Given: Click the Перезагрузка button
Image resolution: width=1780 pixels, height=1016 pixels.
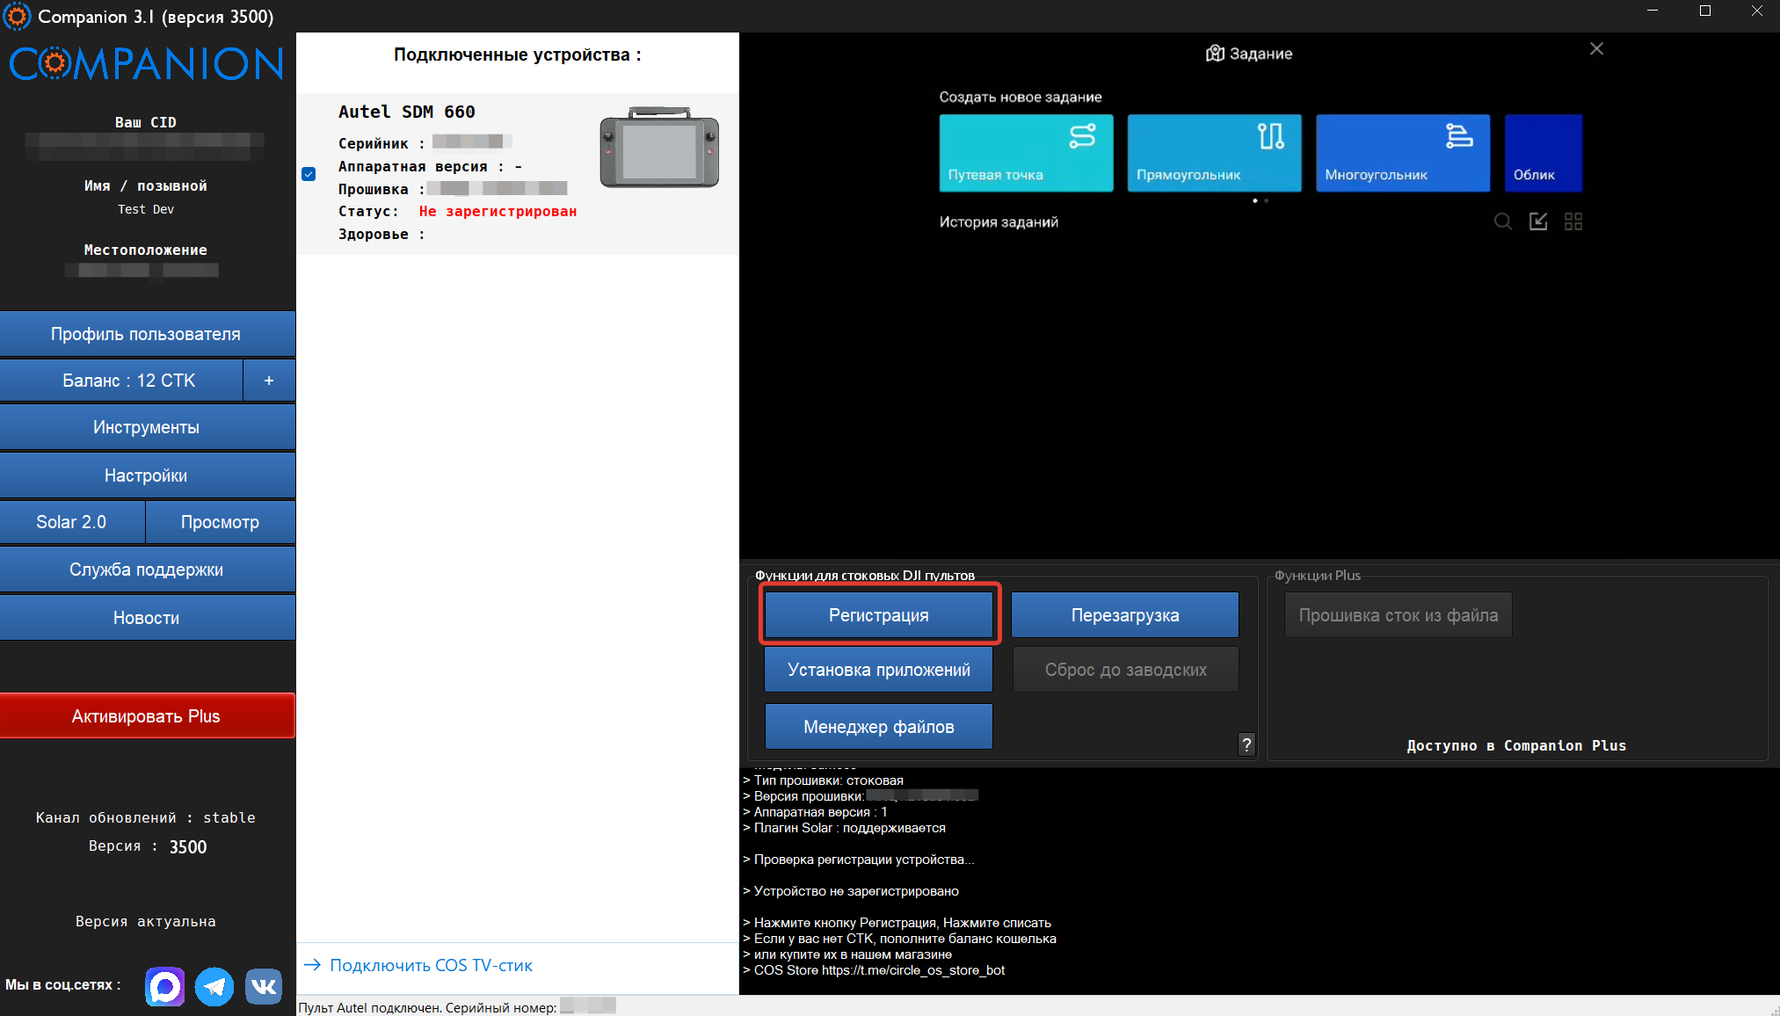Looking at the screenshot, I should coord(1124,615).
